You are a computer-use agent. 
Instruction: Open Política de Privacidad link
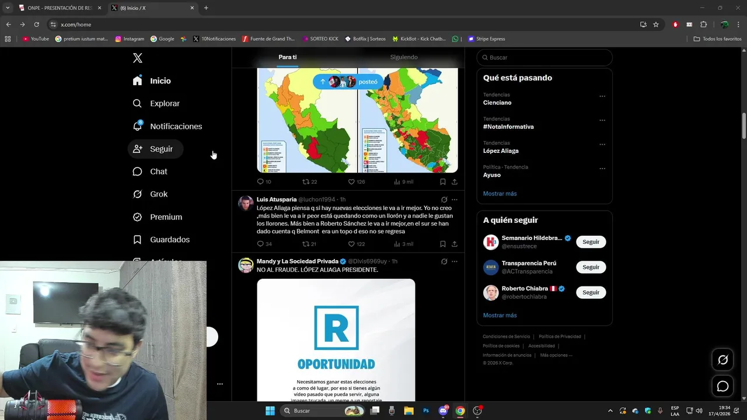pos(560,337)
